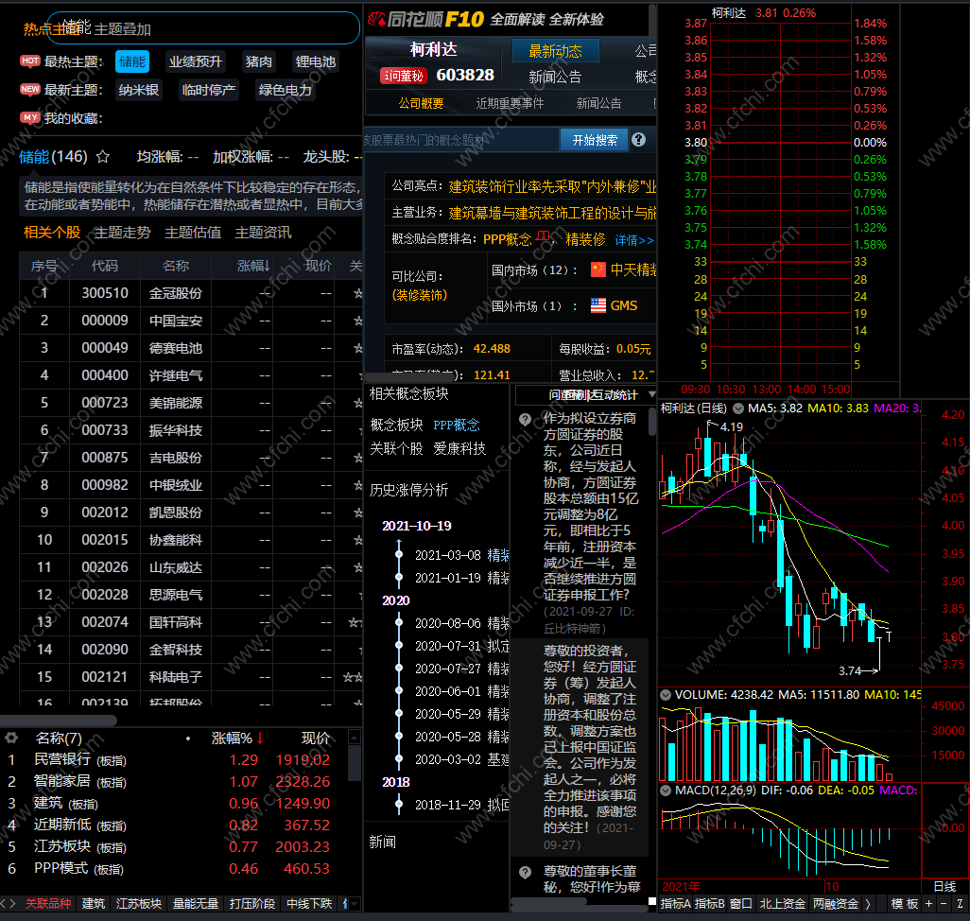Click the 开始搜索 button

(x=595, y=140)
